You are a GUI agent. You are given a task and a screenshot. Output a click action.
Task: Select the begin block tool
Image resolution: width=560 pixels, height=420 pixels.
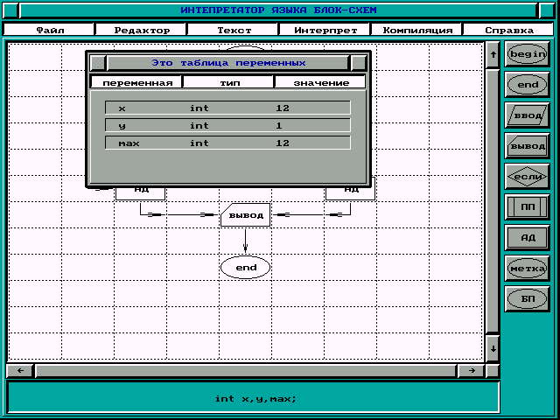coord(527,54)
